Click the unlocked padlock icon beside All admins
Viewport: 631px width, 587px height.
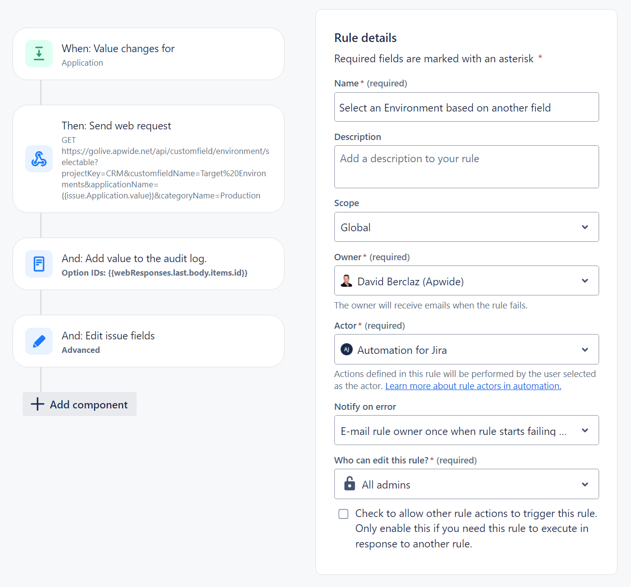pos(349,484)
